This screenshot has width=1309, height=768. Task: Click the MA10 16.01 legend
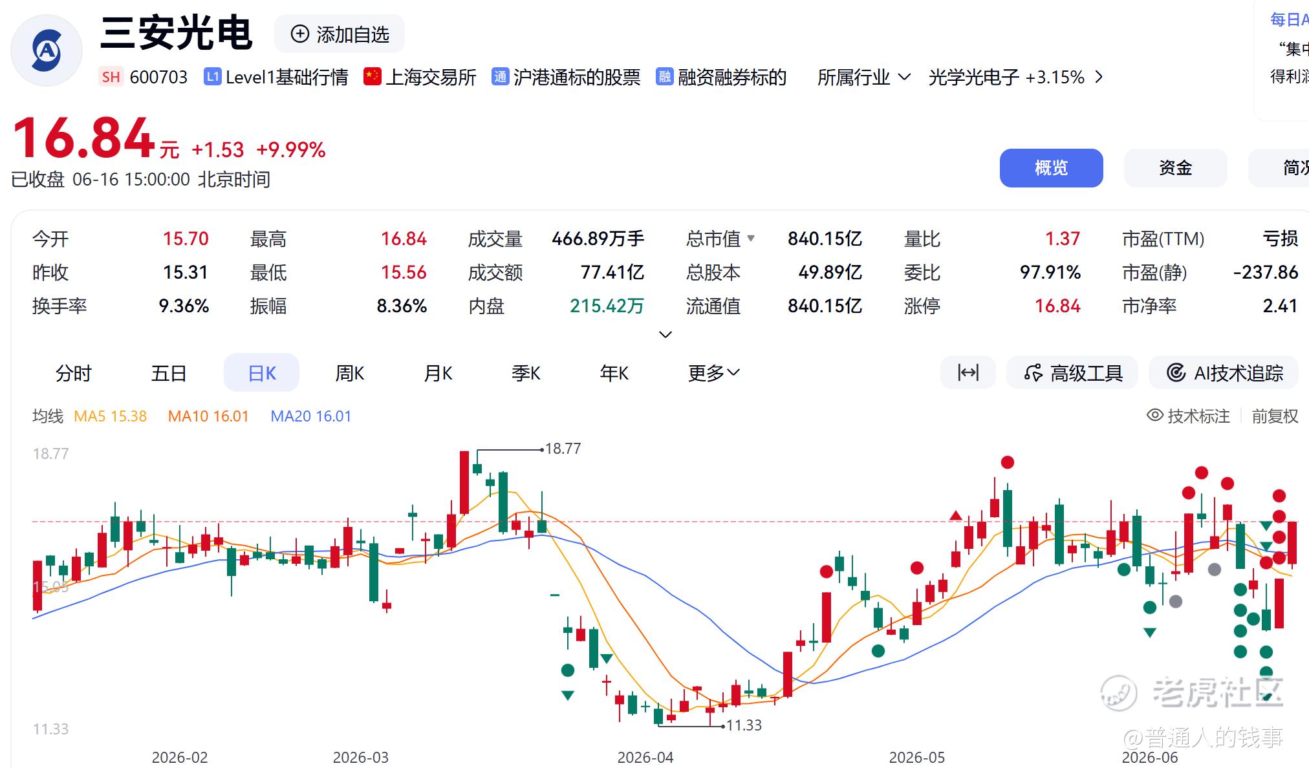point(208,416)
